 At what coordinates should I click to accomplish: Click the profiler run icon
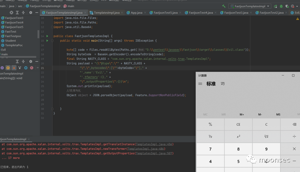click(293, 6)
